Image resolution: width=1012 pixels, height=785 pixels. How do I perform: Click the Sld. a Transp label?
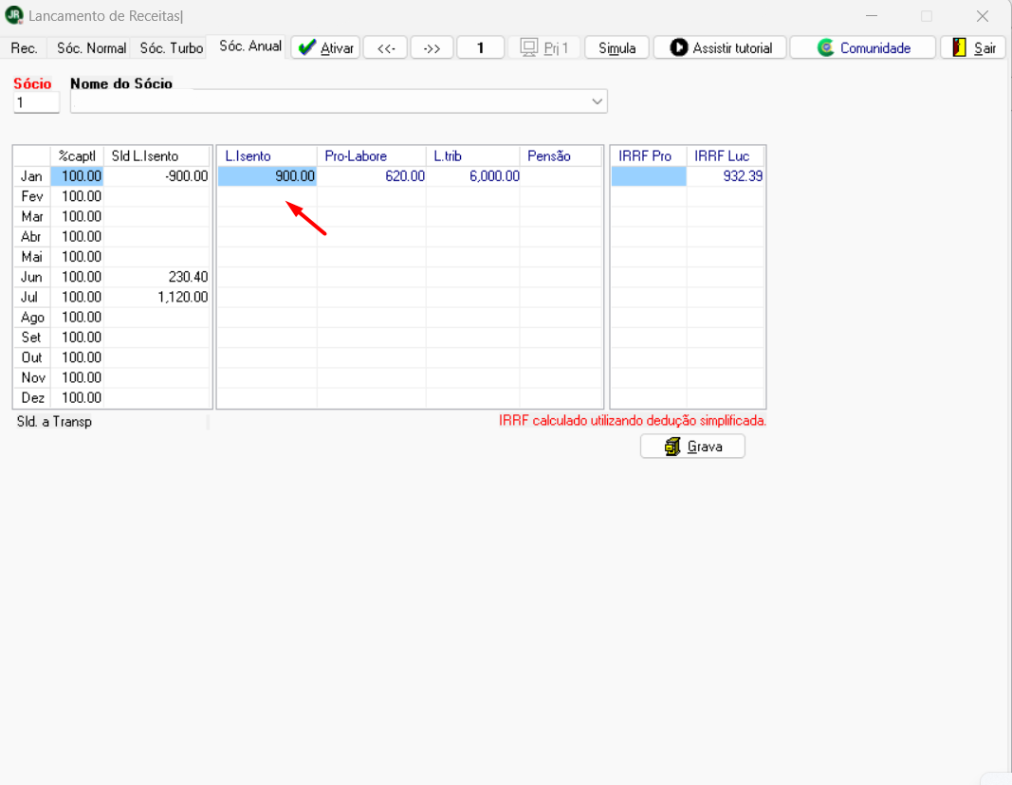tap(54, 422)
